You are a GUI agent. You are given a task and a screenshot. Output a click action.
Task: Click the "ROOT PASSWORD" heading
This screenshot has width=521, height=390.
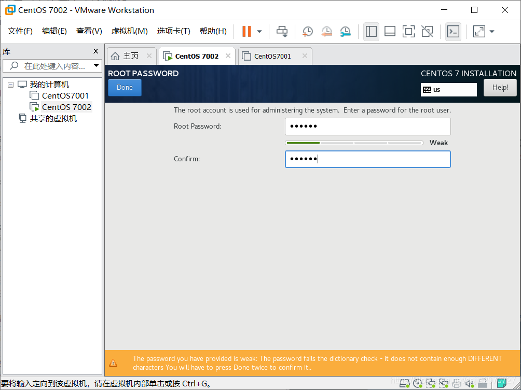point(143,74)
